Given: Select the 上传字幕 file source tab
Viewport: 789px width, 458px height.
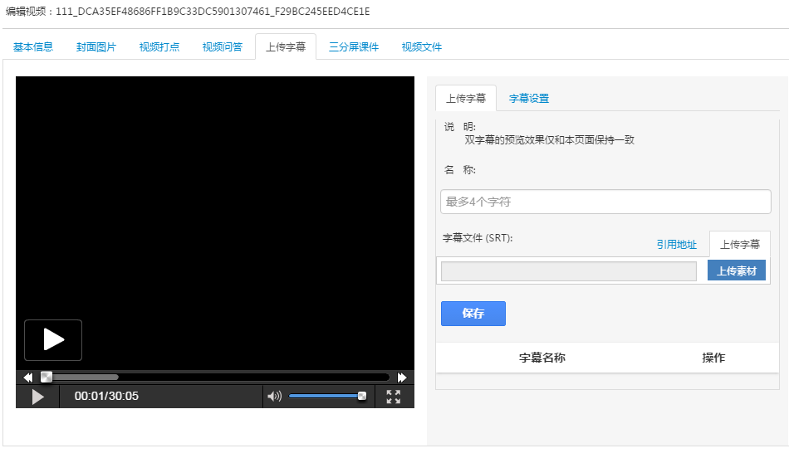Looking at the screenshot, I should click(740, 244).
